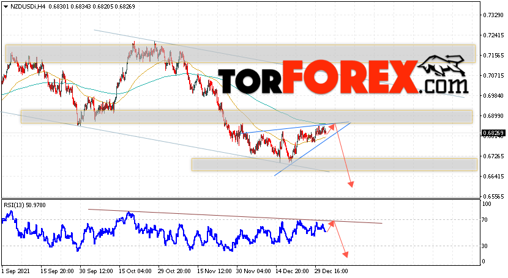The width and height of the screenshot is (508, 278).
Task: Click the RSI scale 100 label
Action: tap(487, 204)
